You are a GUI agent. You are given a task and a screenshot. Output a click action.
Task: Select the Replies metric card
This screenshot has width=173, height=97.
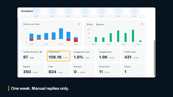point(33,70)
